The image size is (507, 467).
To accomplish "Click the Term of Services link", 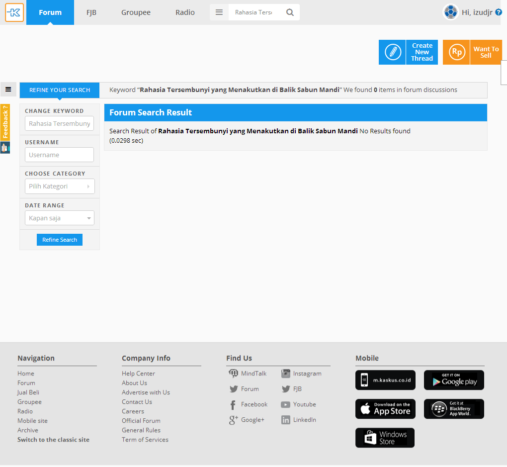I will point(145,440).
